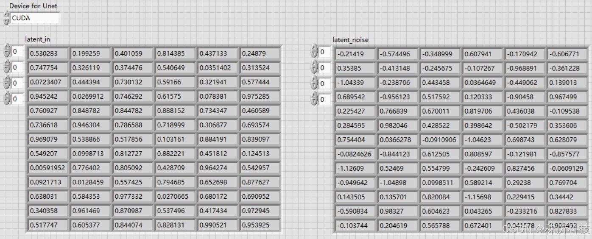Click the Device for Unet label
592x239 pixels.
click(x=34, y=6)
